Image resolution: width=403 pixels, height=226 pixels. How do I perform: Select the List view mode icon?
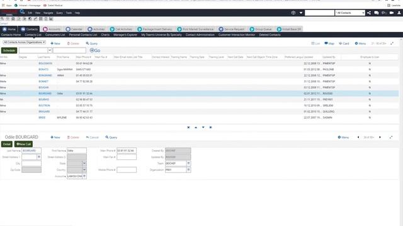point(315,43)
